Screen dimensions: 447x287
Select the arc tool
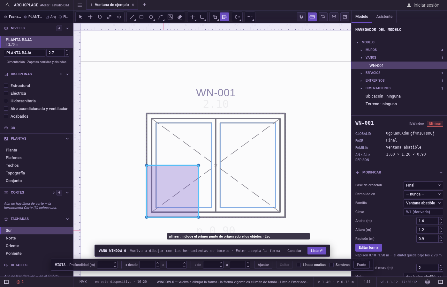pos(161,17)
